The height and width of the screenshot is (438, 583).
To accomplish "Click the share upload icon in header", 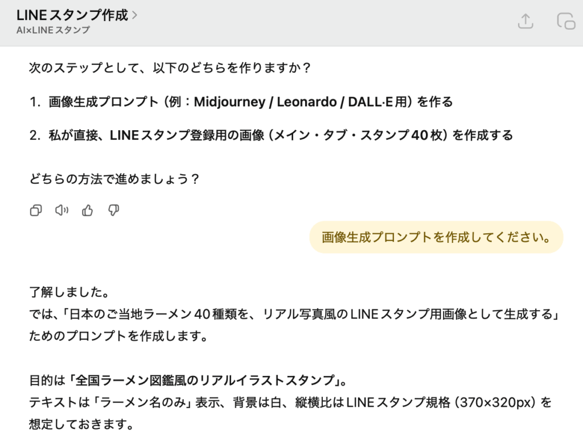I will pyautogui.click(x=525, y=22).
